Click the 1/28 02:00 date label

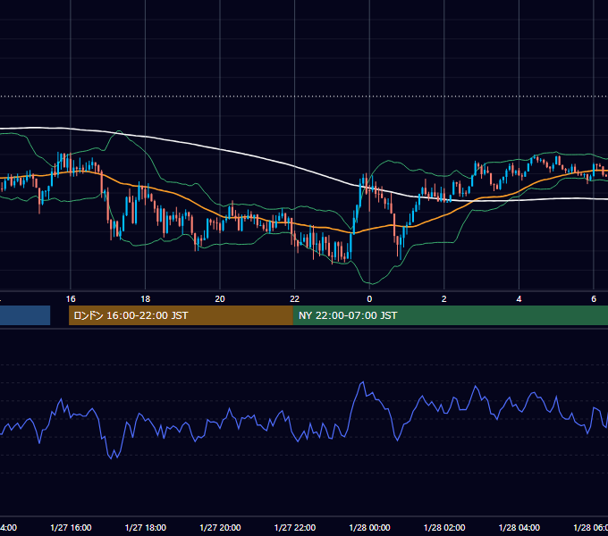point(444,528)
